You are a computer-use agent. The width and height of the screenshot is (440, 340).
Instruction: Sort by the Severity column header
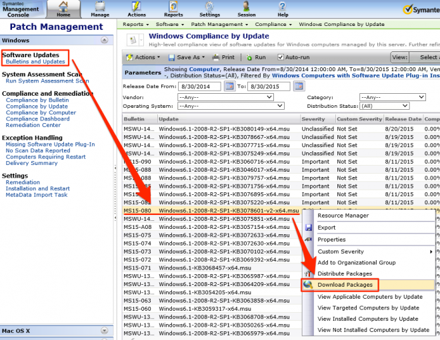pyautogui.click(x=317, y=119)
